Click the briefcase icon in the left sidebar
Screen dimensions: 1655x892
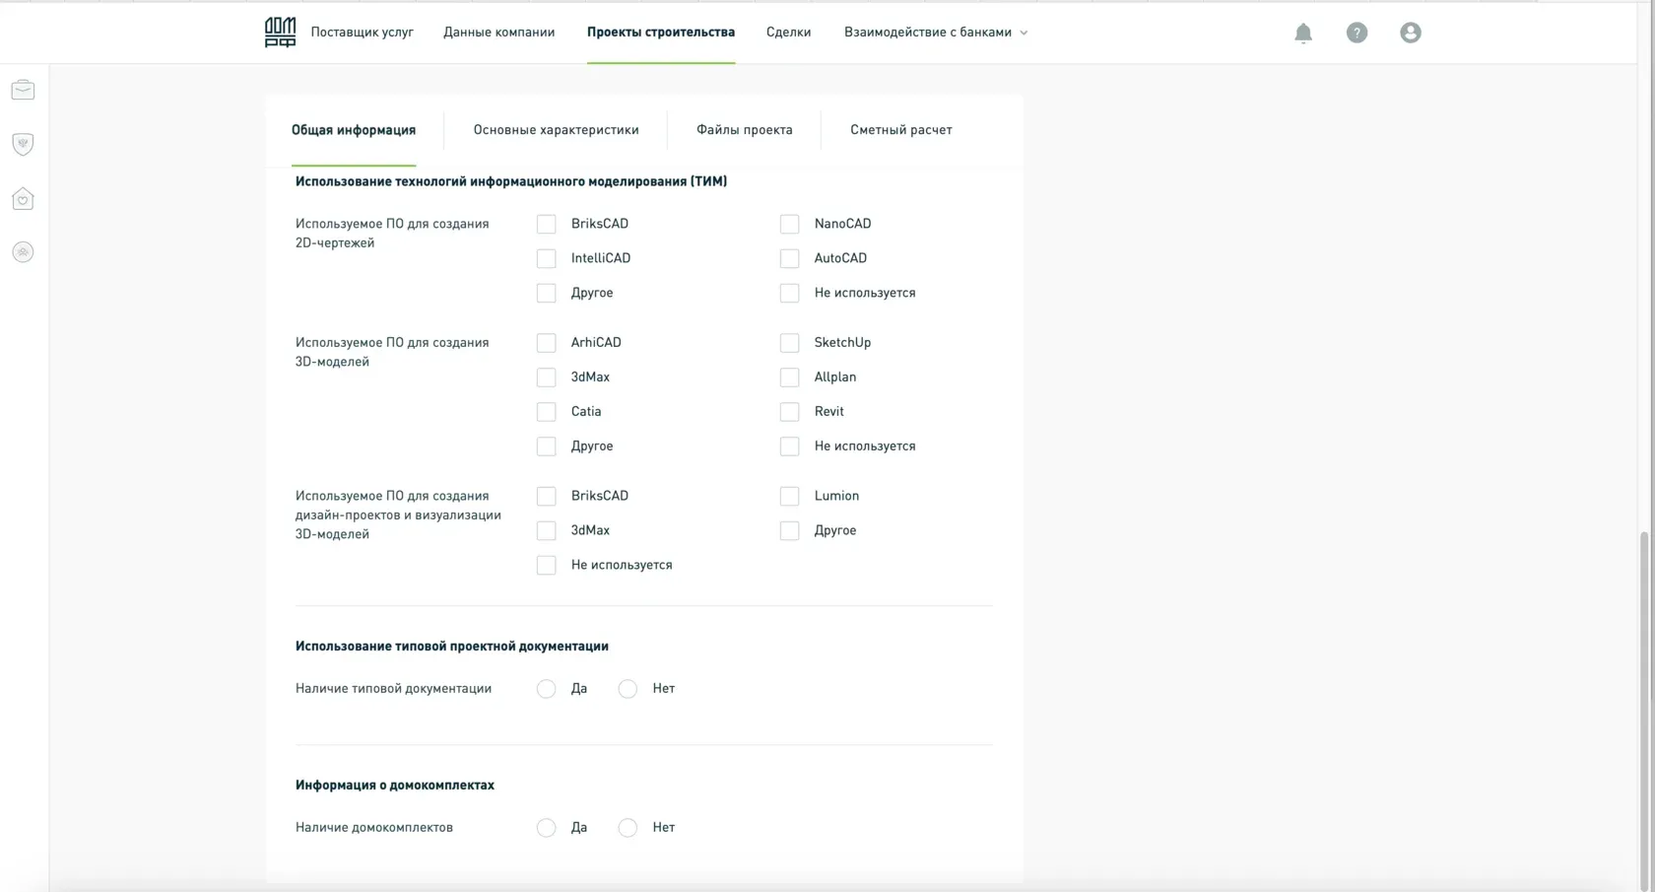[23, 91]
